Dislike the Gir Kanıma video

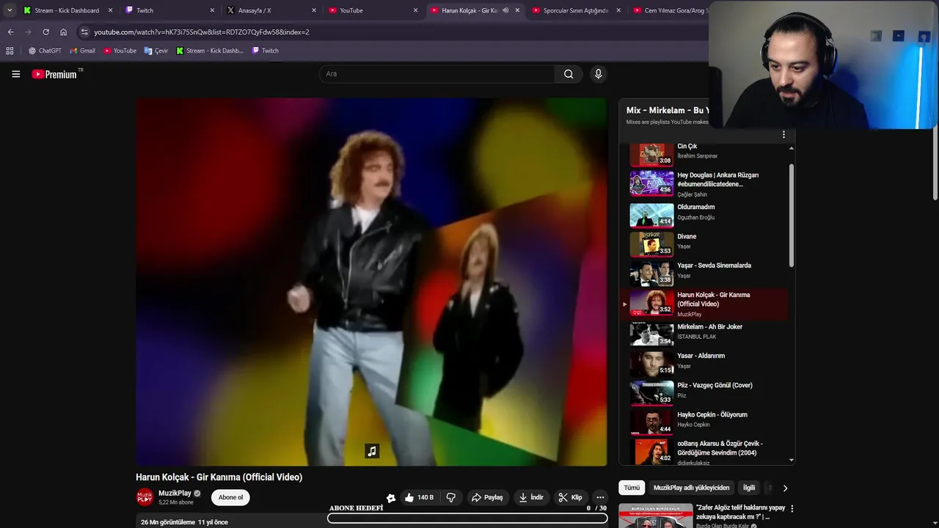pos(451,497)
